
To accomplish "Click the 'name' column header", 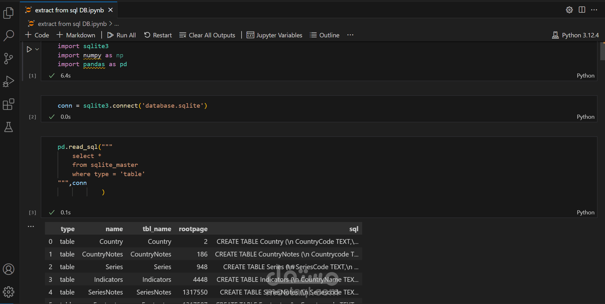I will click(x=114, y=229).
